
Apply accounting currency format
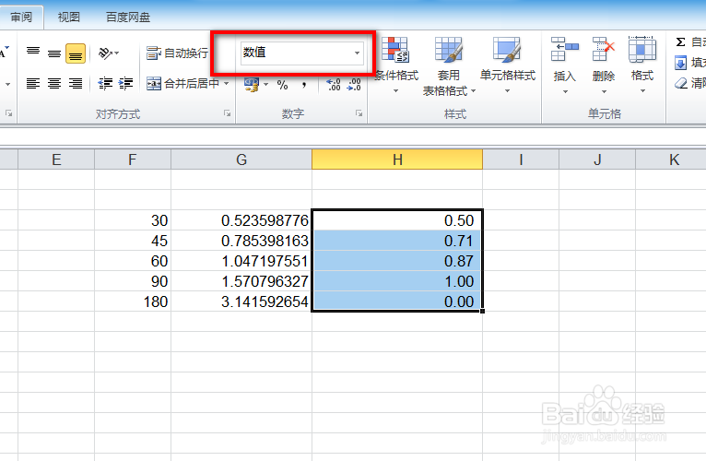click(252, 84)
